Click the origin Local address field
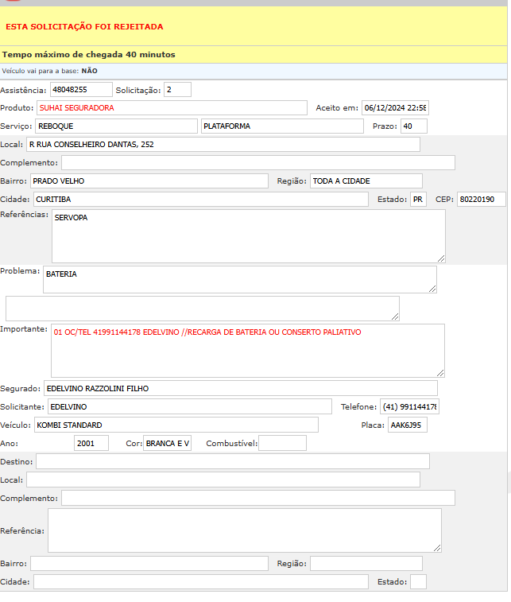The image size is (511, 602). [223, 144]
